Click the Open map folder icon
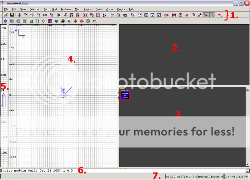 (x=6, y=15)
